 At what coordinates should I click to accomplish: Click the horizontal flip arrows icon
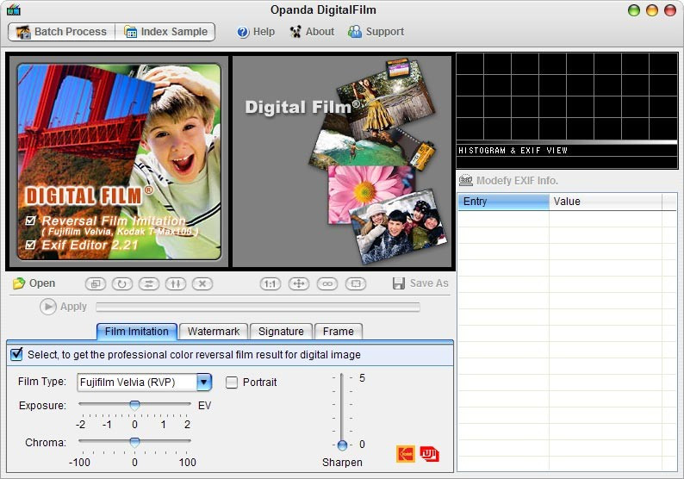click(149, 284)
